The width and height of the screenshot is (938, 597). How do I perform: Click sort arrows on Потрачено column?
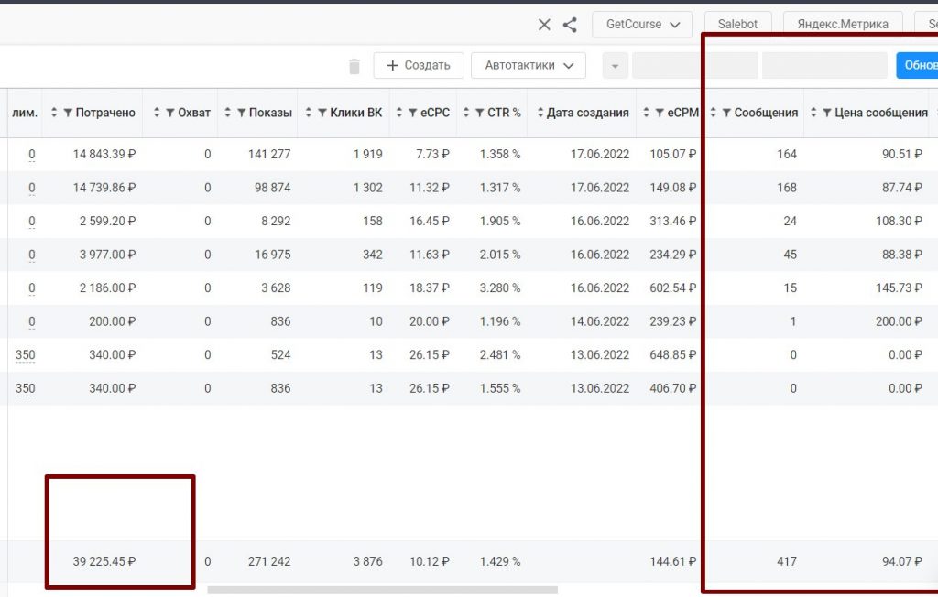click(54, 113)
